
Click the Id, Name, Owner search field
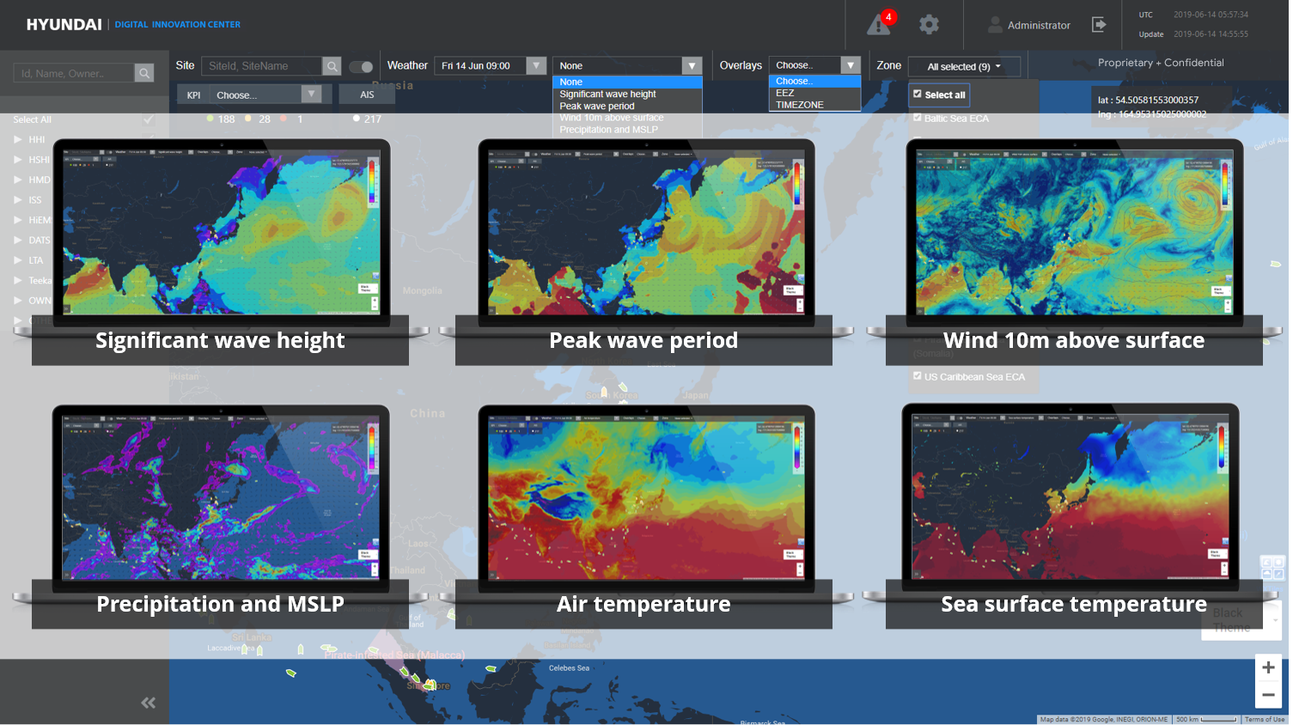[74, 73]
